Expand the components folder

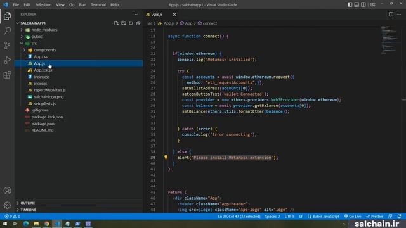[44, 50]
